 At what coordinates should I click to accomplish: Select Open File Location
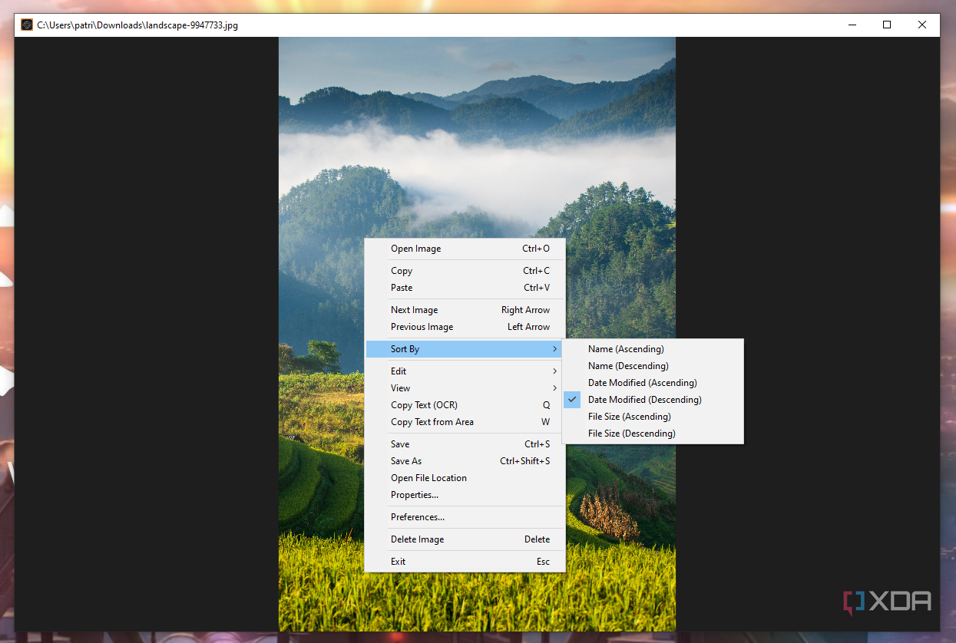click(x=465, y=478)
